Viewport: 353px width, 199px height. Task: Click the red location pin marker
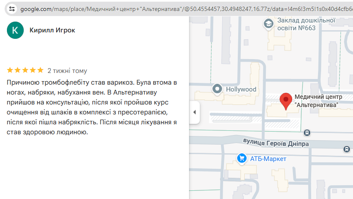(286, 101)
